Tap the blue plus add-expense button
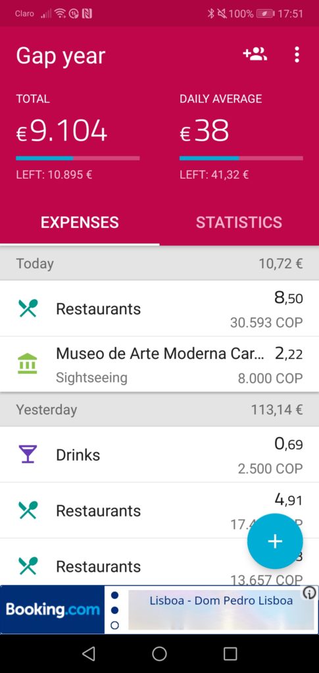Screen dimensions: 319x673 point(275,542)
